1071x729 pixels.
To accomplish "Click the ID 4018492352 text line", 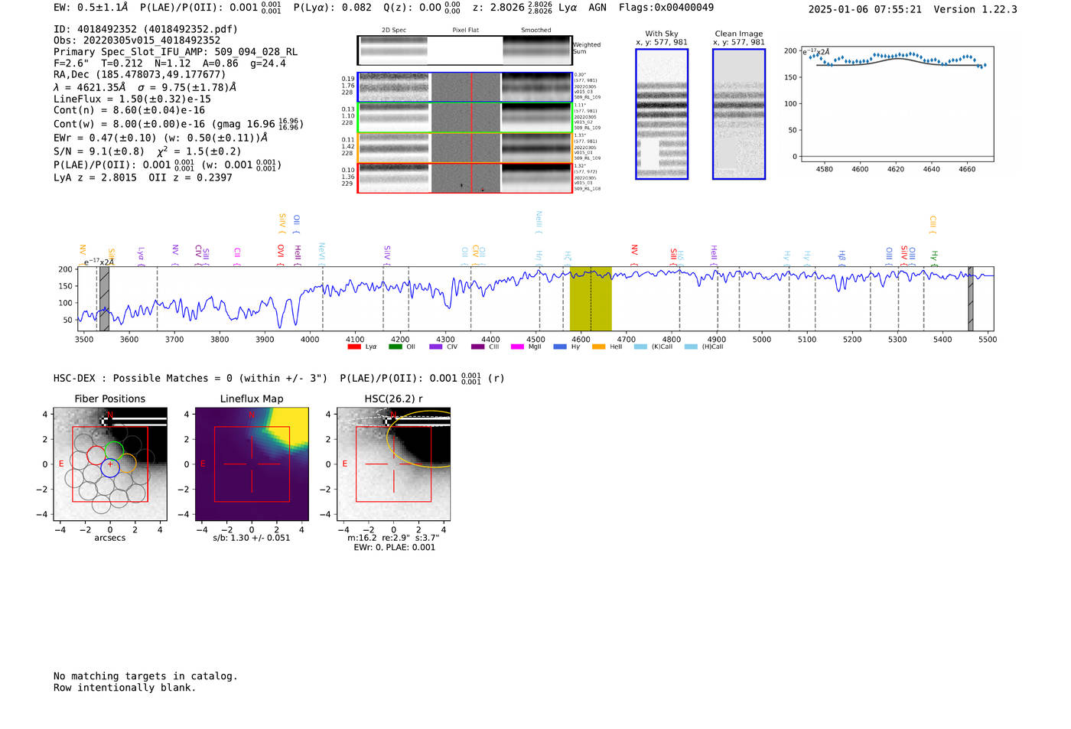I will pyautogui.click(x=145, y=29).
